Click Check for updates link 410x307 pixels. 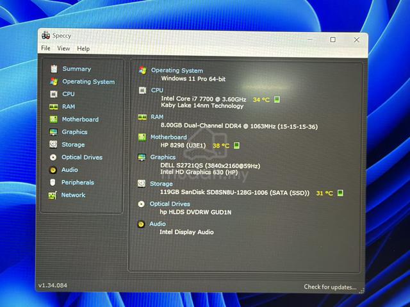click(330, 287)
